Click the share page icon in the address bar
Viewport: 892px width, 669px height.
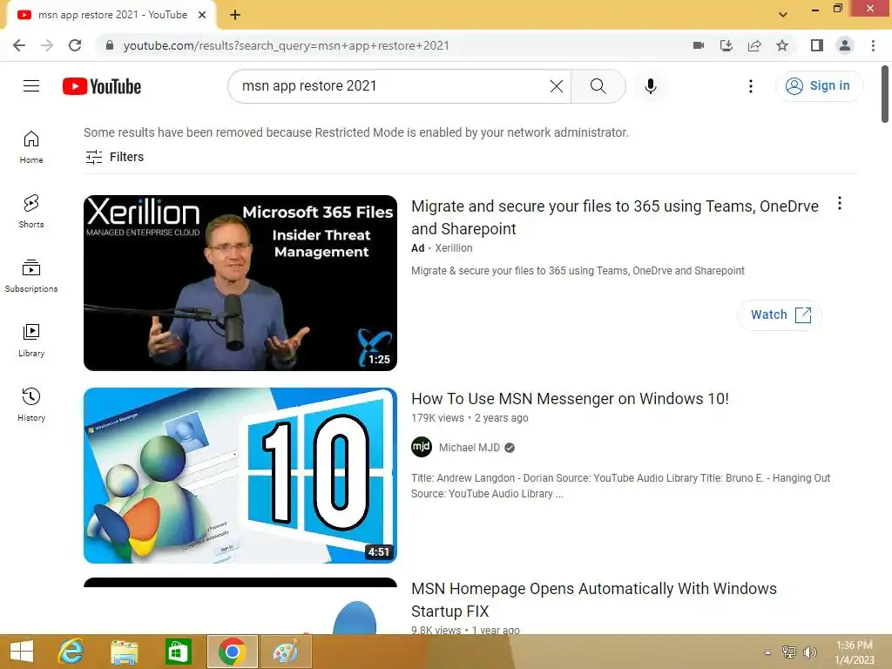coord(754,45)
